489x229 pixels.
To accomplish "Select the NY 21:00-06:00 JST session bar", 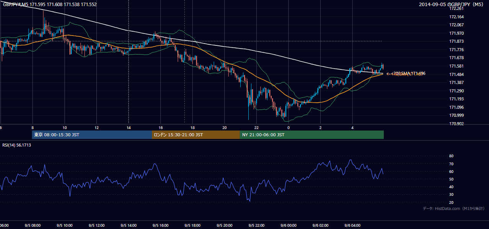I will (312, 135).
